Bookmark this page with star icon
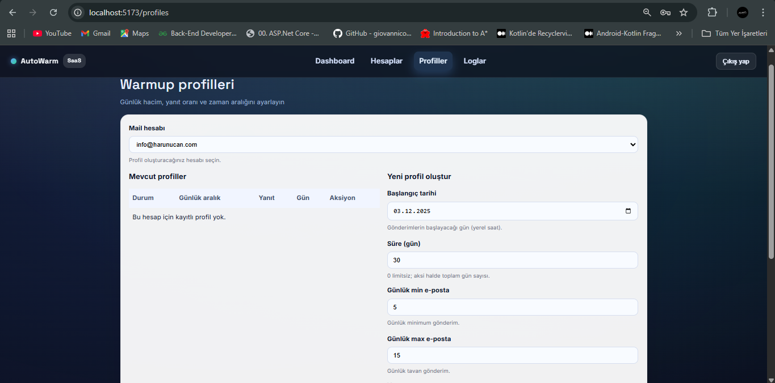 684,12
